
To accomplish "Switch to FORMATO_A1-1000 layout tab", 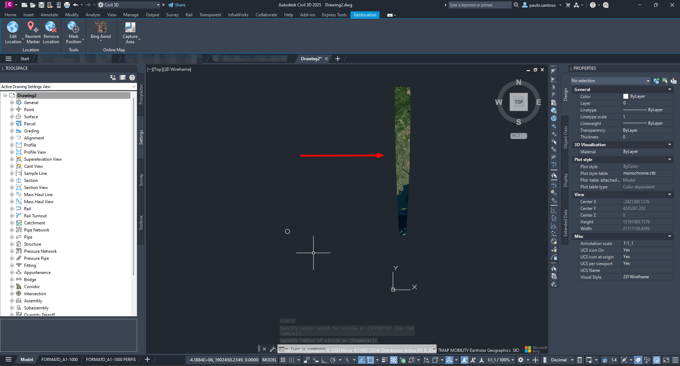I will coord(60,360).
